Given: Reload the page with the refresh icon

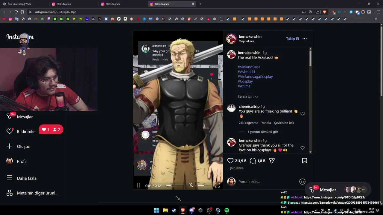Looking at the screenshot, I should pyautogui.click(x=16, y=12).
